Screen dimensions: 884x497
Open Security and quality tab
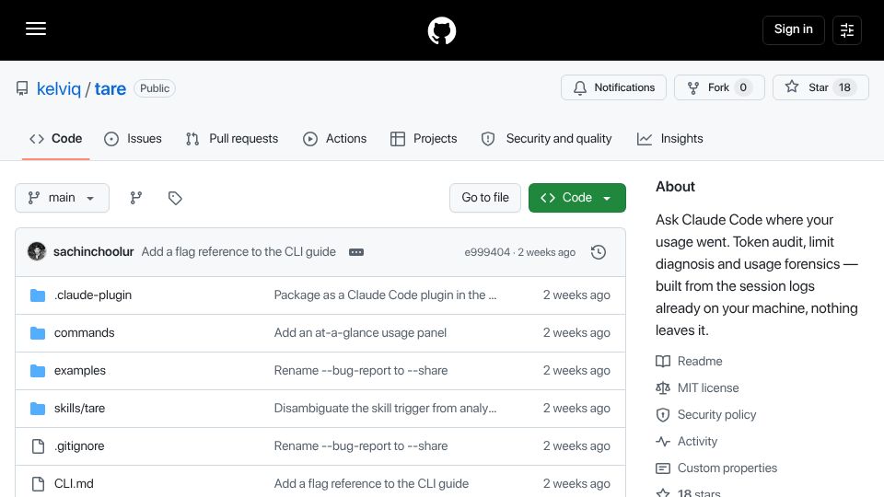(x=546, y=139)
